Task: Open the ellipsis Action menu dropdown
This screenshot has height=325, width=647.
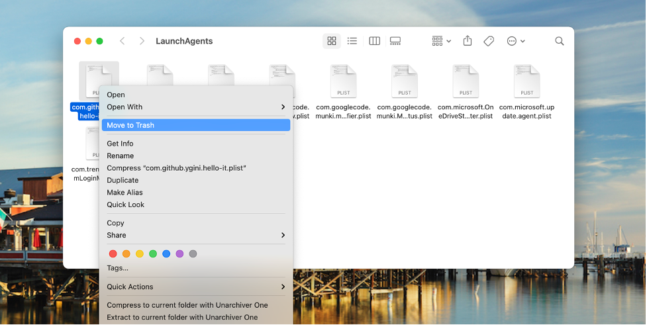Action: [x=515, y=41]
